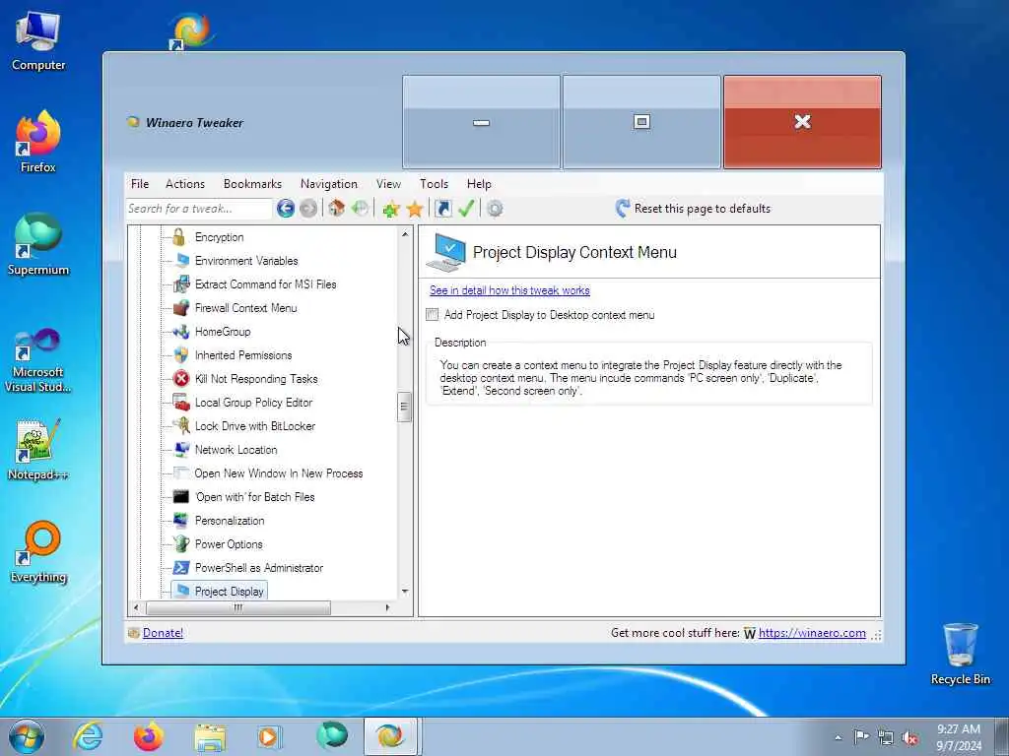This screenshot has width=1009, height=756.
Task: Click the horizontal scroll-right arrow
Action: tap(387, 607)
